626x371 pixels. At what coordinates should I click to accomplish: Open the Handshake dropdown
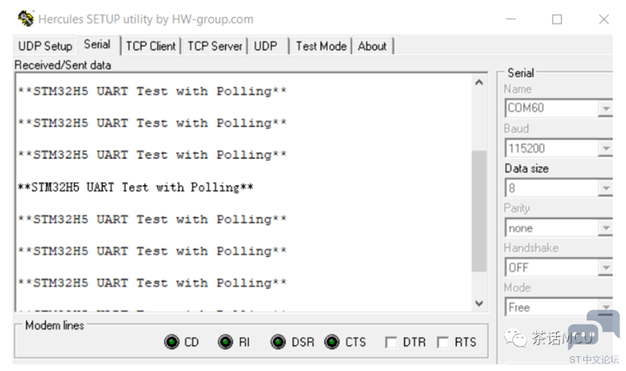click(605, 268)
